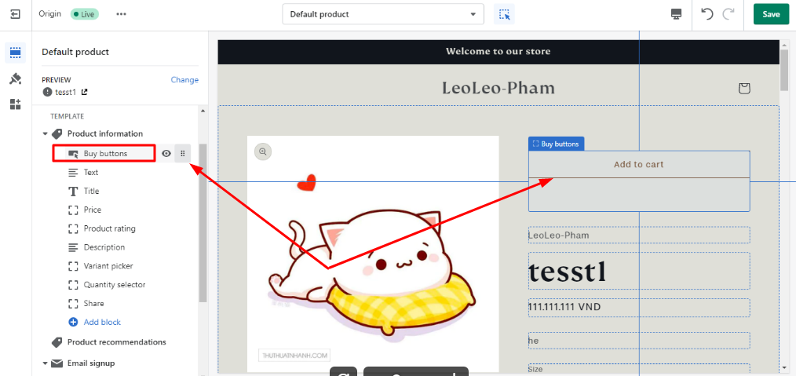Click the sidebar scroll up arrow
The image size is (796, 376).
pos(203,111)
